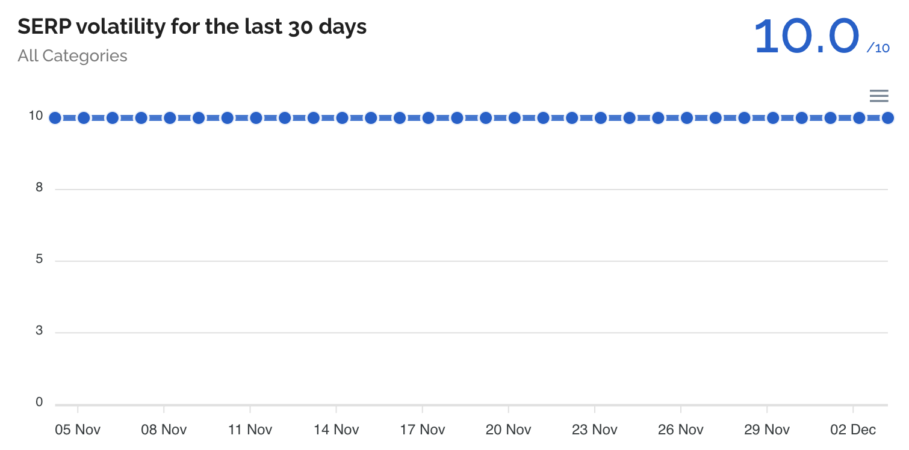
Task: Click the data point above 08 Nov
Action: [x=170, y=118]
